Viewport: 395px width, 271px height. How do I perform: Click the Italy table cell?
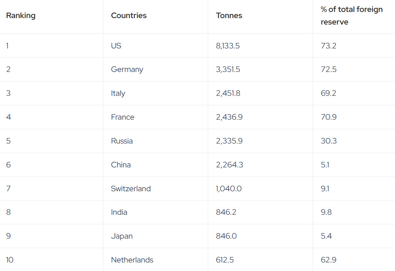(118, 93)
